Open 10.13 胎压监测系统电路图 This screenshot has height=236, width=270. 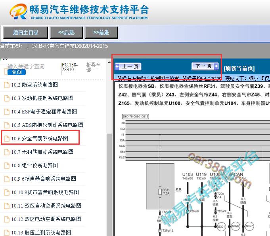pyautogui.click(x=41, y=232)
